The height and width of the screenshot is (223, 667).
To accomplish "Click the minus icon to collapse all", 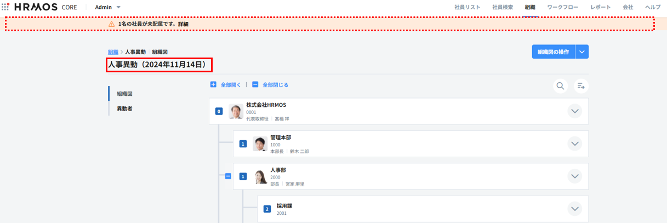I will (x=255, y=85).
